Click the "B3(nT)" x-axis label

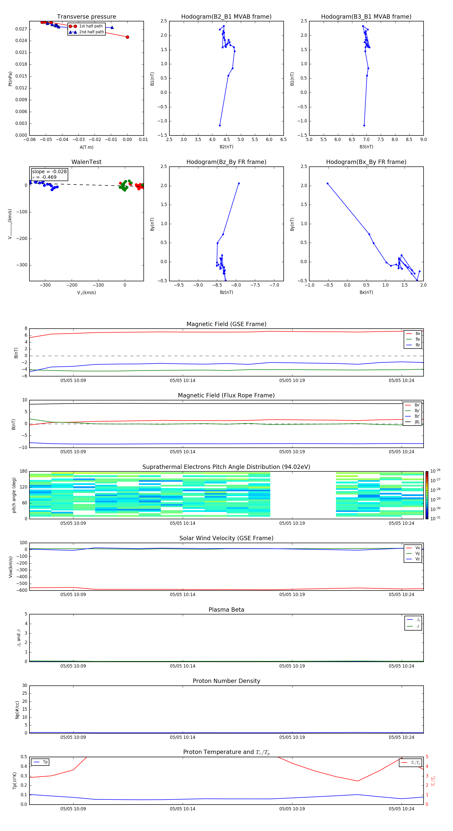[366, 147]
